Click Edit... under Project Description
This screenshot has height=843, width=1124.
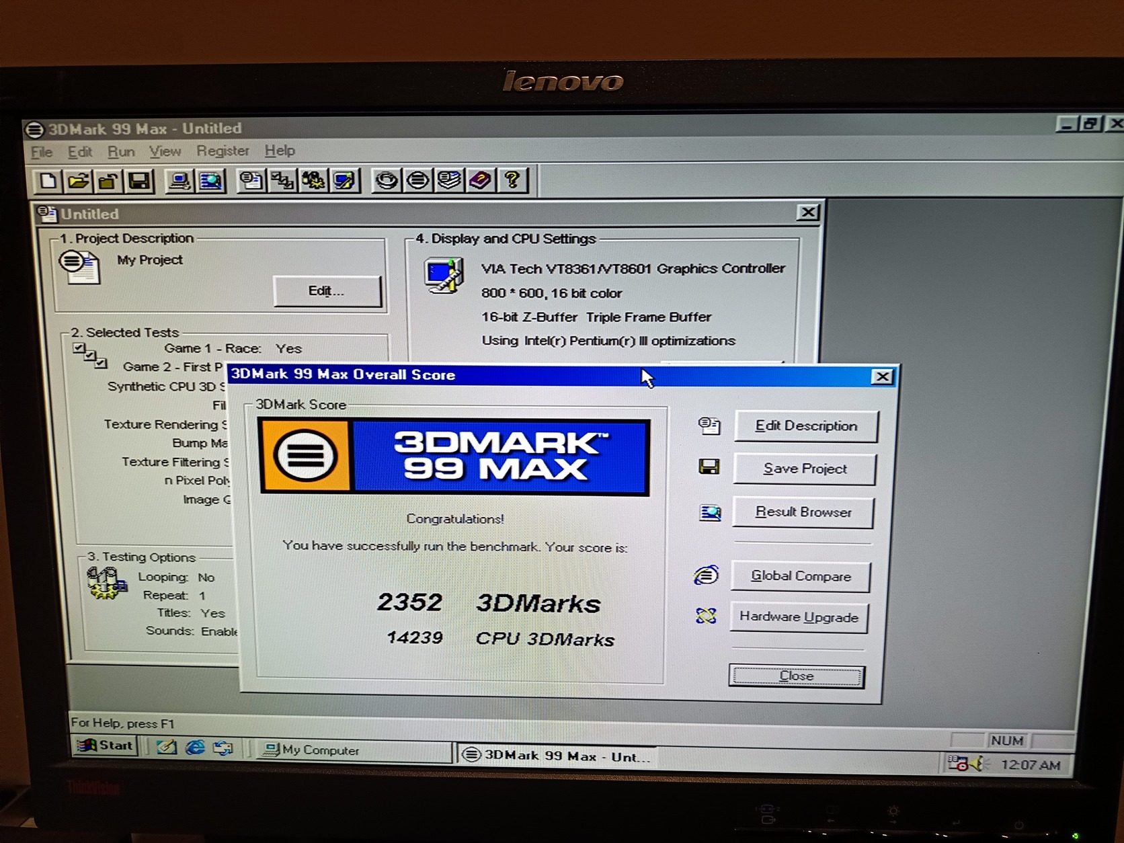pyautogui.click(x=327, y=291)
